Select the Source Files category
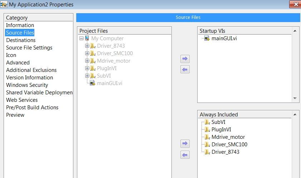The image size is (301, 178). click(x=20, y=33)
